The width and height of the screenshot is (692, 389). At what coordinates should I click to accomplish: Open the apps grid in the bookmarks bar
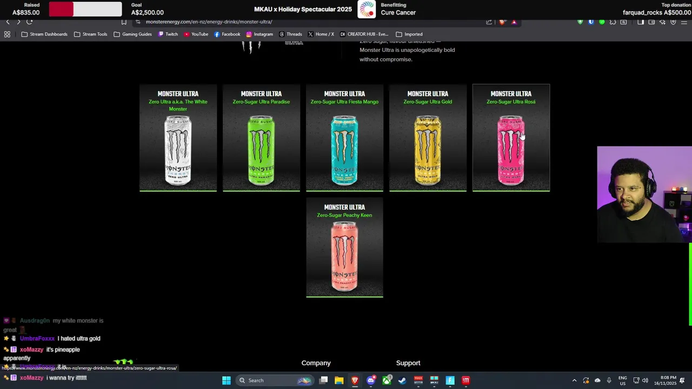click(7, 34)
